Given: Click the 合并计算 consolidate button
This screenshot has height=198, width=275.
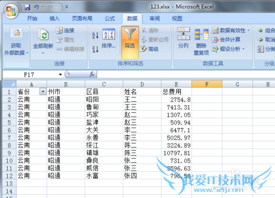Looking at the screenshot, I should [x=226, y=40].
